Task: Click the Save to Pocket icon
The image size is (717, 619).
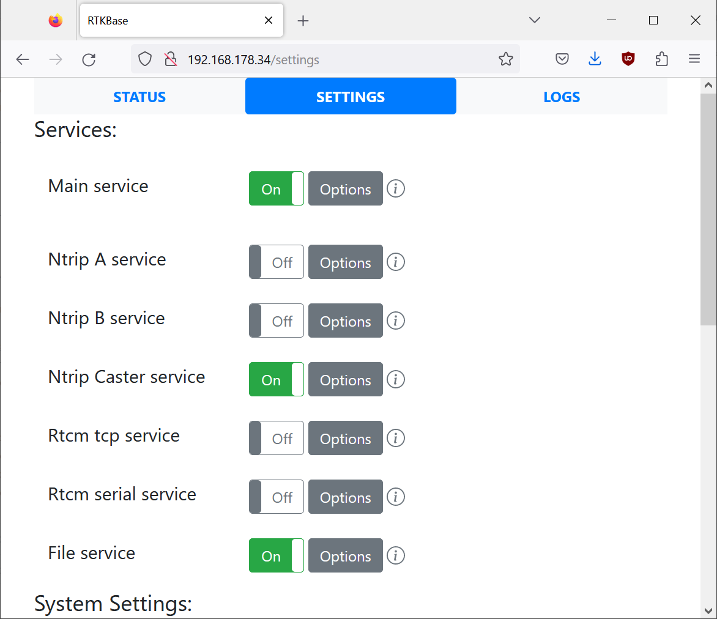Action: tap(562, 59)
